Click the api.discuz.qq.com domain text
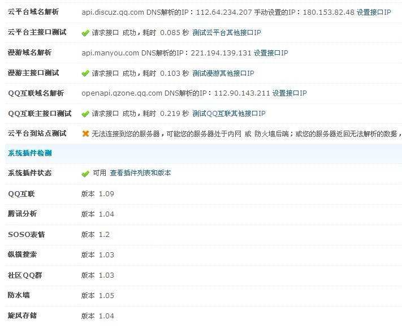The height and width of the screenshot is (332, 402). [x=113, y=12]
